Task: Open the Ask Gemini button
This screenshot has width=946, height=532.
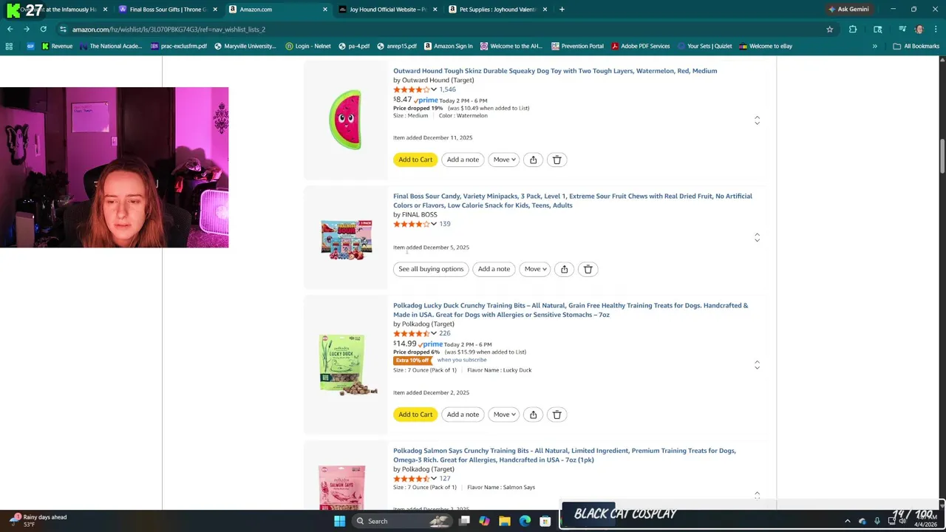Action: pos(848,10)
